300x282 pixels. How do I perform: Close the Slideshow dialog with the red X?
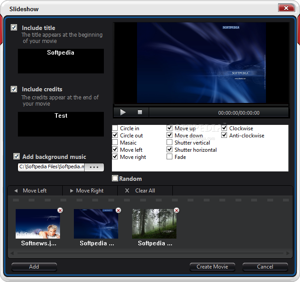(x=286, y=8)
